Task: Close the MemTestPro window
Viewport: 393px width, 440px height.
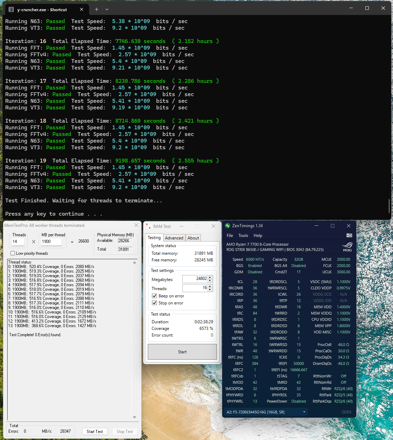Action: point(136,225)
